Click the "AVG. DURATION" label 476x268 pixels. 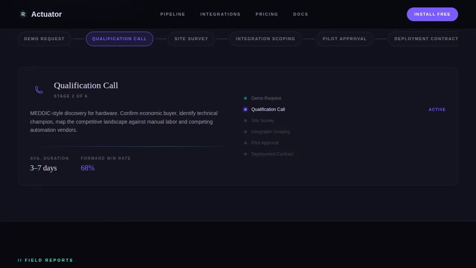49,158
